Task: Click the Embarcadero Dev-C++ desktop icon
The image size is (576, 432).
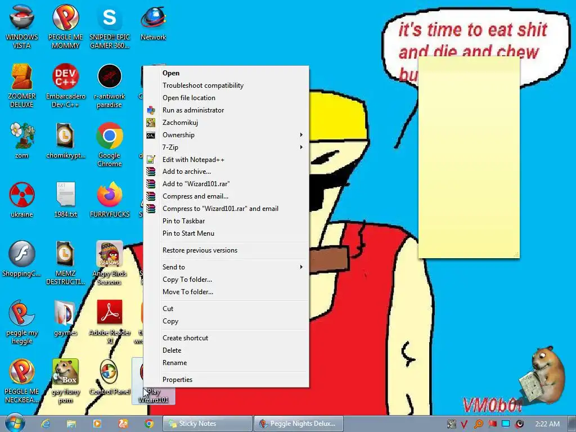Action: (65, 85)
